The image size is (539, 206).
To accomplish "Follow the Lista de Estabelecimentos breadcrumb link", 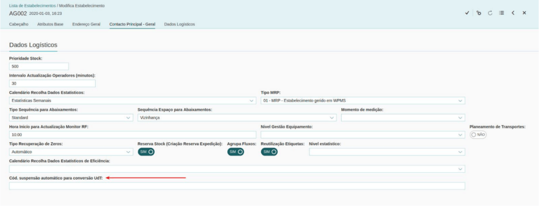I will tap(32, 6).
